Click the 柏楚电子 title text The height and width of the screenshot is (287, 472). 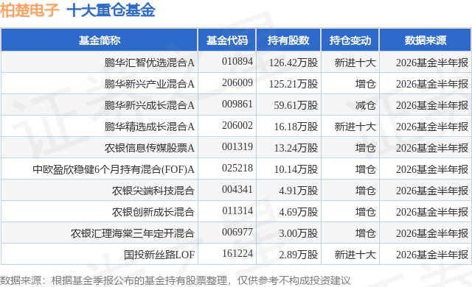click(x=29, y=10)
